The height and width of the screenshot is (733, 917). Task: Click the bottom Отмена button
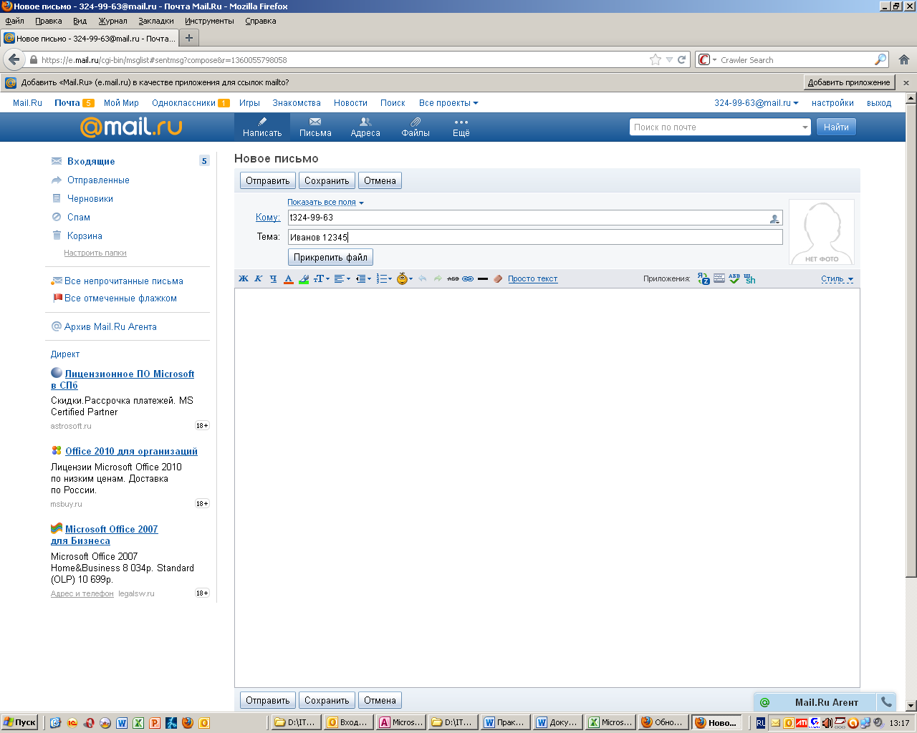(380, 700)
